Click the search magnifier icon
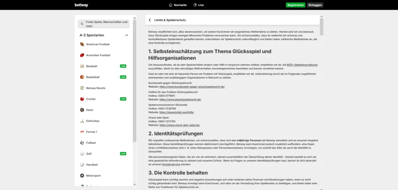Image resolution: width=398 pixels, height=190 pixels. coord(82,24)
